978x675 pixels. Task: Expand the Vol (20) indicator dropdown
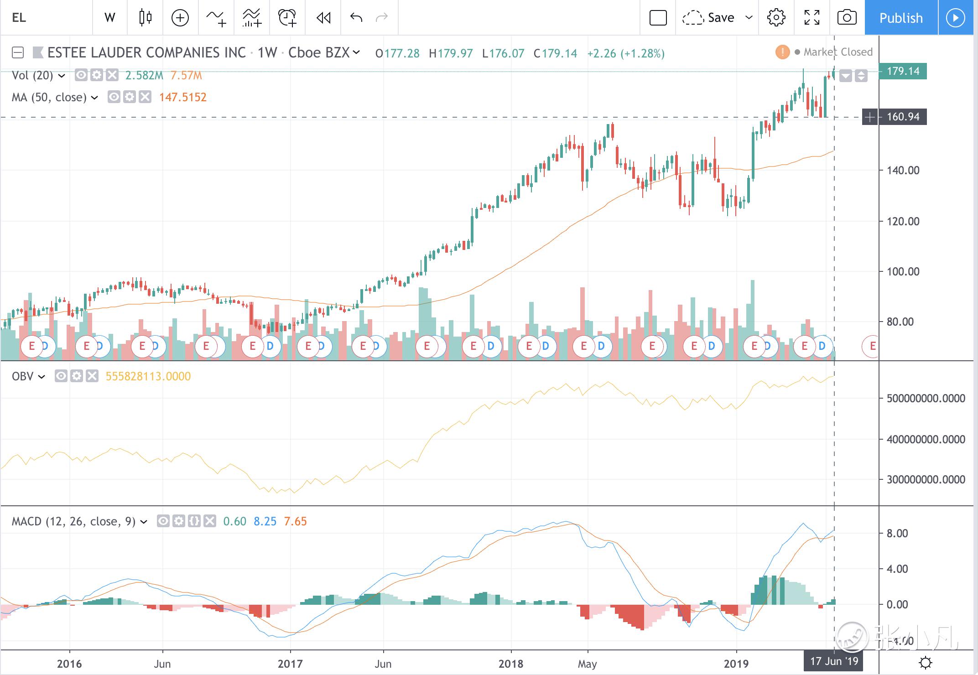(61, 76)
